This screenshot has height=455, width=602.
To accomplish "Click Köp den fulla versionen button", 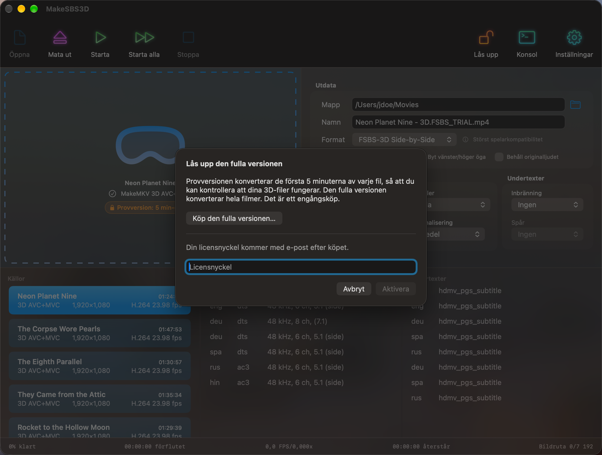I will pyautogui.click(x=234, y=218).
